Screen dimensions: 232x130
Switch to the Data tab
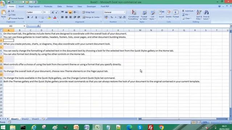pos(59,6)
